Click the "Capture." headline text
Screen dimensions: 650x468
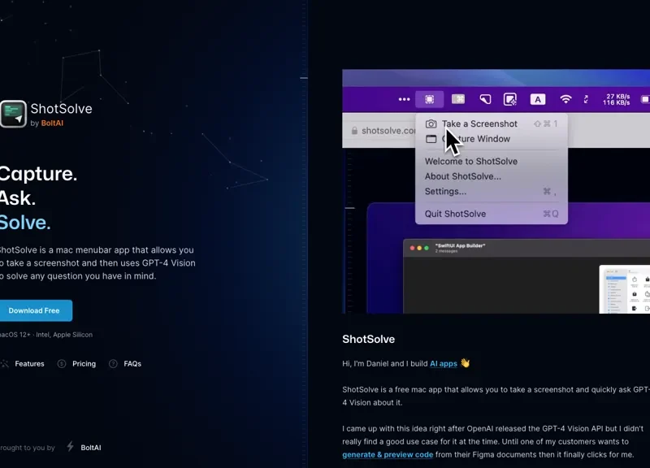point(38,174)
